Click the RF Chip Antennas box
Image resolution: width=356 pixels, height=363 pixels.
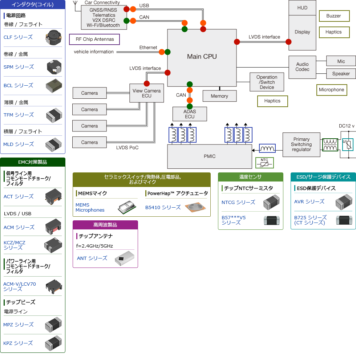click(x=94, y=39)
